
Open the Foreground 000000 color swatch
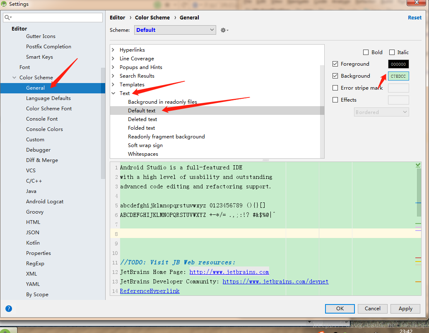(x=398, y=64)
